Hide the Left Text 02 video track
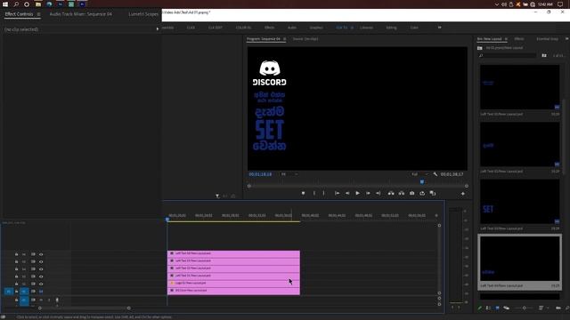The image size is (570, 320). (x=41, y=269)
